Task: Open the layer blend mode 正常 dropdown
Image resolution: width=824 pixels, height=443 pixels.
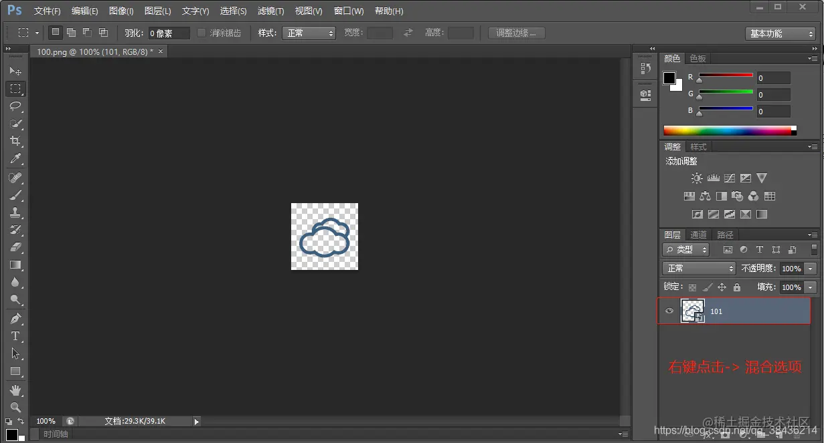Action: (699, 268)
